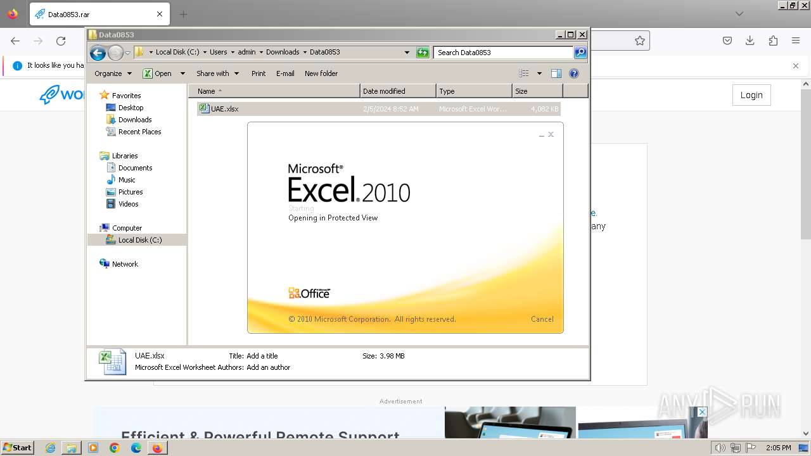
Task: Open the Firefox extensions icon
Action: coord(773,41)
